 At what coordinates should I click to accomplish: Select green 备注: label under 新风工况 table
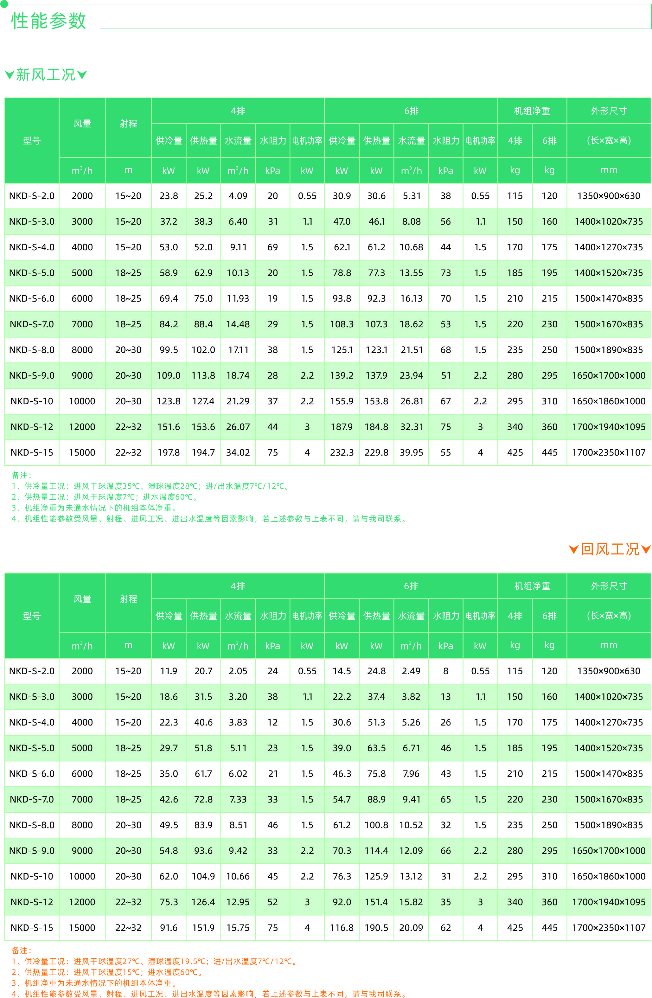21,475
